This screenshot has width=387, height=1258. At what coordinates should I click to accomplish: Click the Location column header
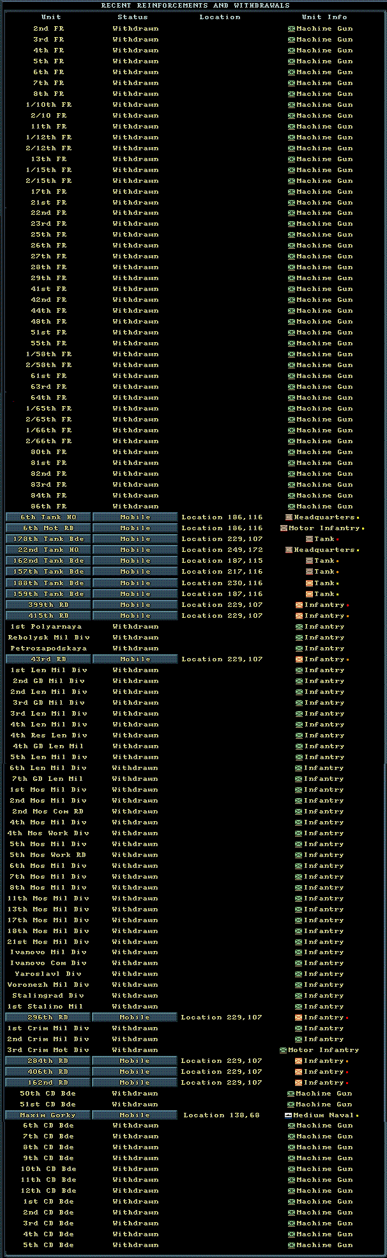[x=220, y=17]
